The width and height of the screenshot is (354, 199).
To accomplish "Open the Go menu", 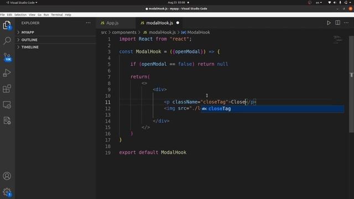I will tap(39, 15).
